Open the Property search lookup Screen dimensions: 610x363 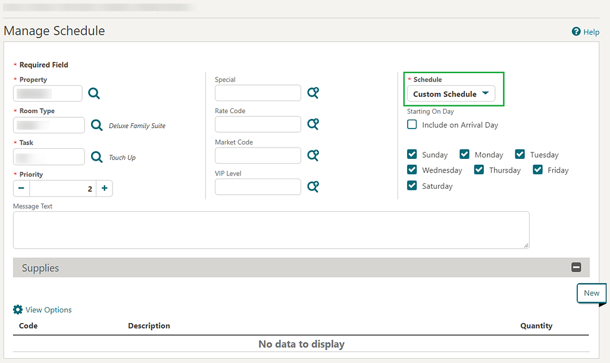pos(94,93)
